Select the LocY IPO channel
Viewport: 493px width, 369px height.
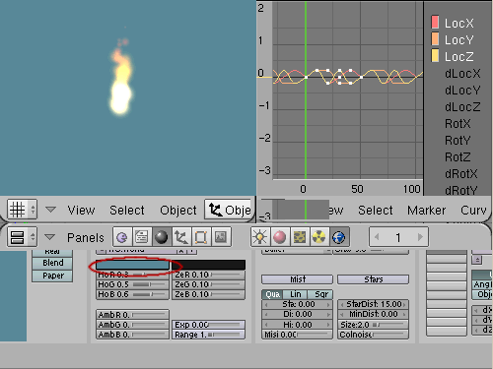458,40
